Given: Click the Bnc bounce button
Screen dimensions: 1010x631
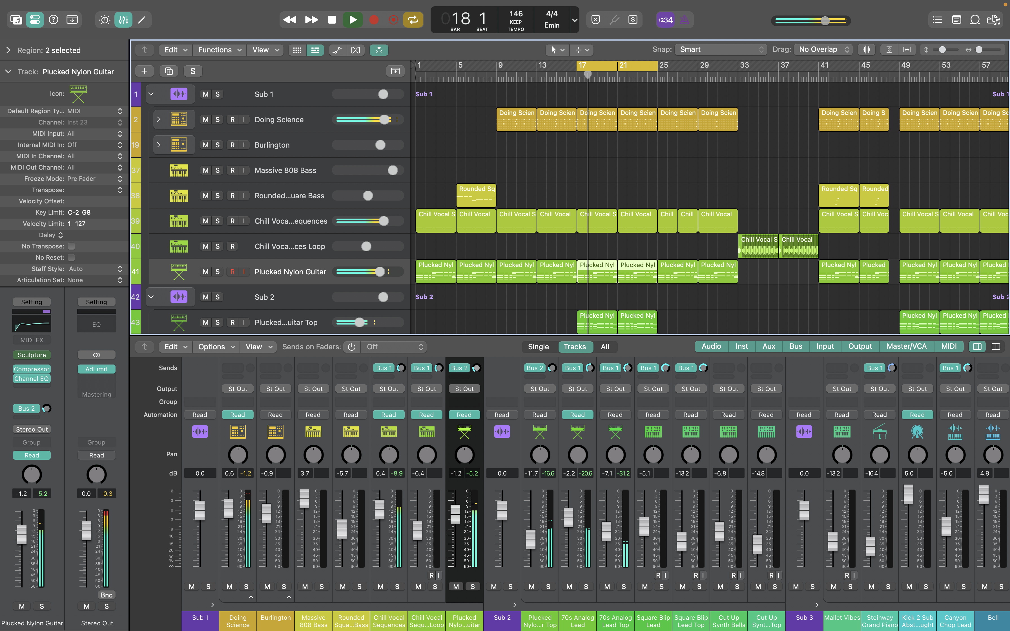Looking at the screenshot, I should [x=107, y=595].
